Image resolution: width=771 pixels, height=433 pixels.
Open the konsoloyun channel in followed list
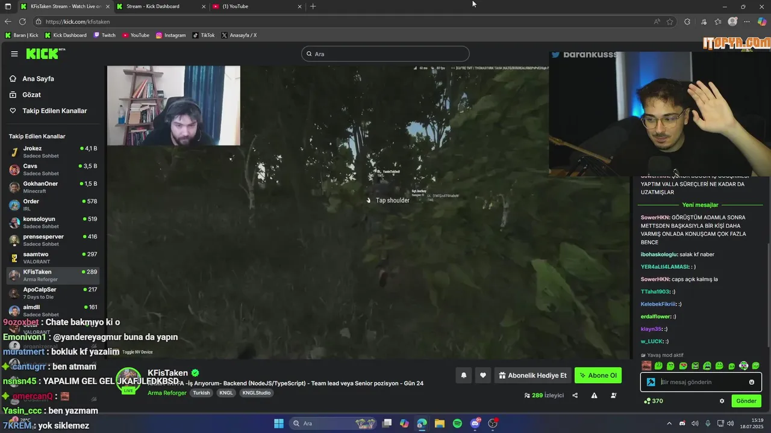tap(53, 223)
